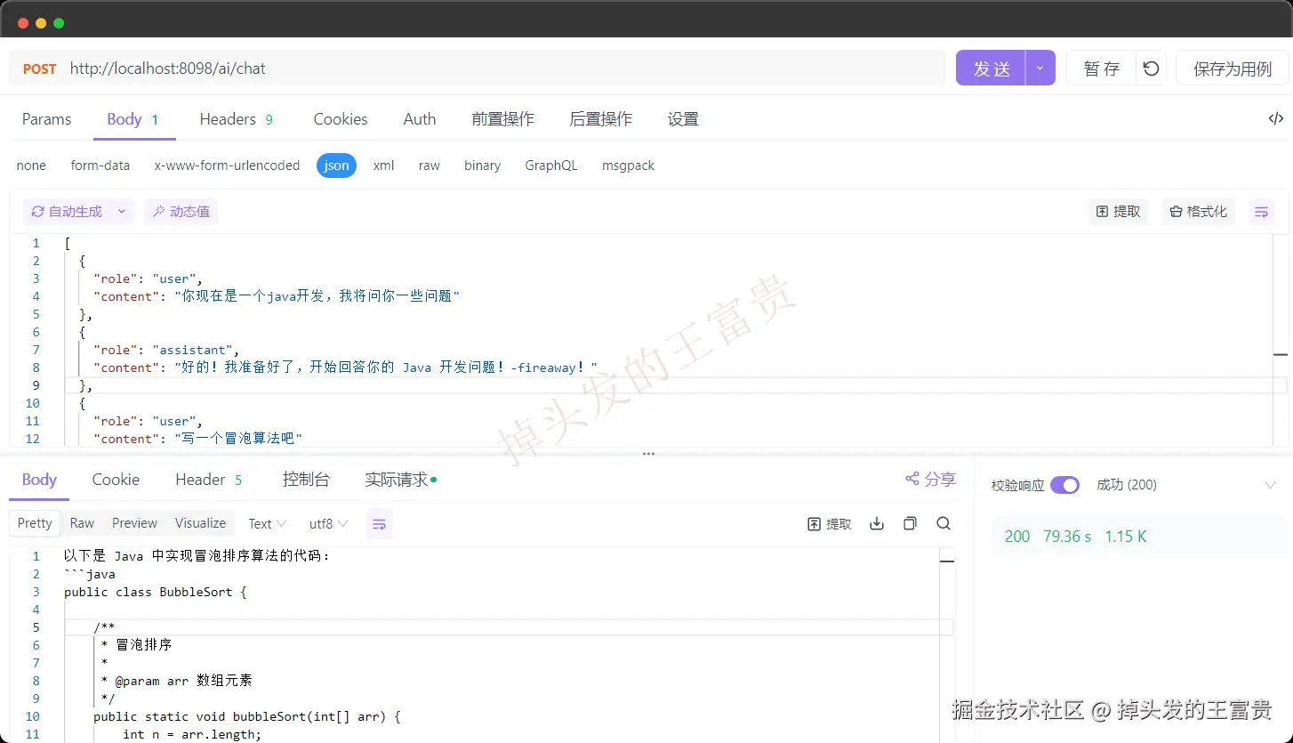Click request line with "role": "assistant"
The height and width of the screenshot is (743, 1293).
tap(166, 350)
